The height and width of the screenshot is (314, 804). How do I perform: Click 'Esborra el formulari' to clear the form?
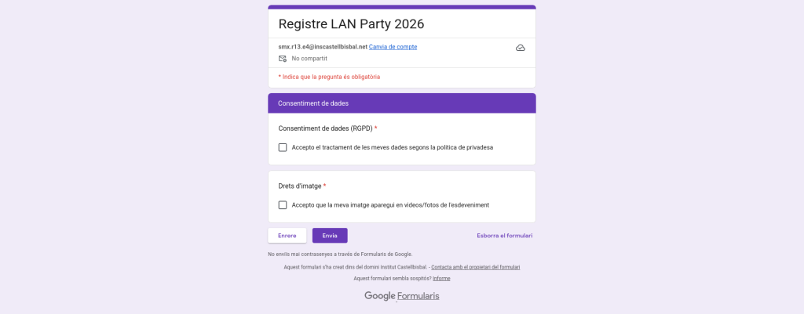click(x=504, y=236)
